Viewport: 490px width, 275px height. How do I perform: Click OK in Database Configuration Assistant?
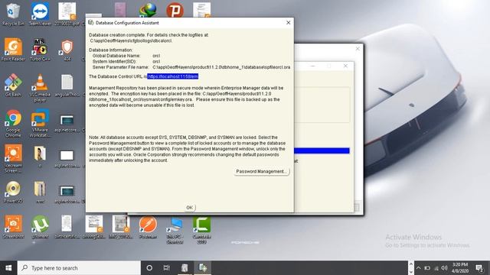(189, 207)
